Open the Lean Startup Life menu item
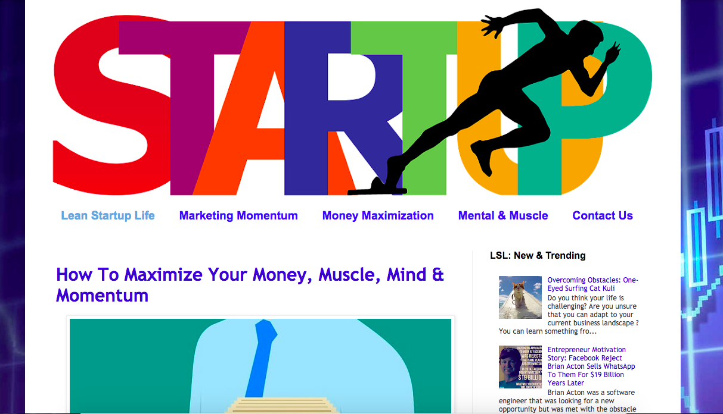Image resolution: width=723 pixels, height=414 pixels. [x=108, y=215]
